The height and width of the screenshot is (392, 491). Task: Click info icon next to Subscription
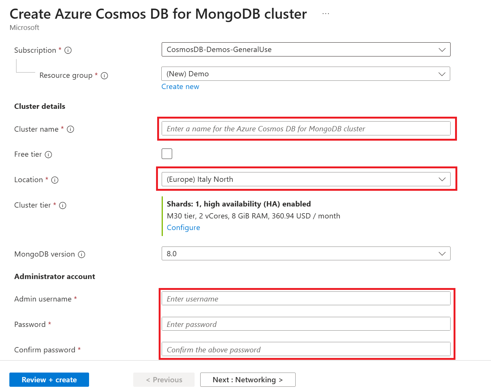pos(68,50)
